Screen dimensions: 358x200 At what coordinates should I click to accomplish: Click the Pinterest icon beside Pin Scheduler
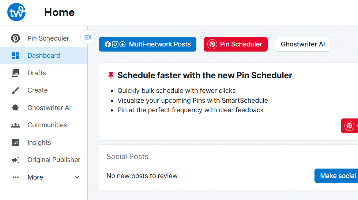pyautogui.click(x=15, y=38)
